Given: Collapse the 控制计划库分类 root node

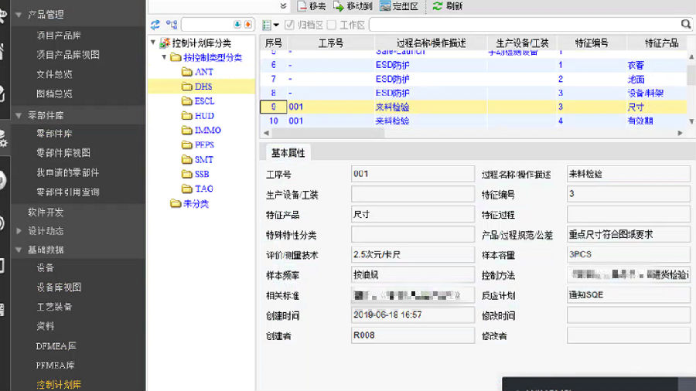Looking at the screenshot, I should pyautogui.click(x=154, y=43).
